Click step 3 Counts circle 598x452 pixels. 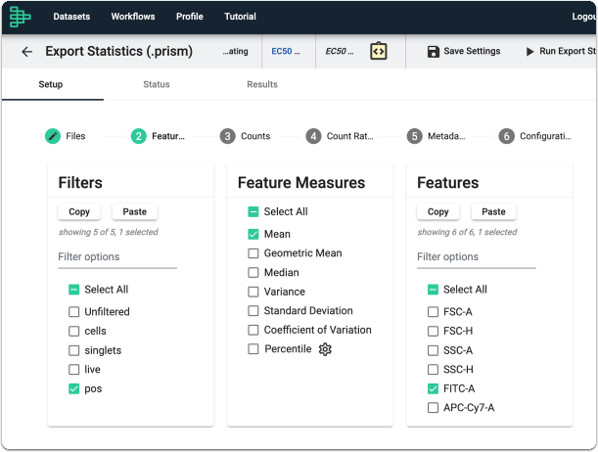click(x=227, y=136)
